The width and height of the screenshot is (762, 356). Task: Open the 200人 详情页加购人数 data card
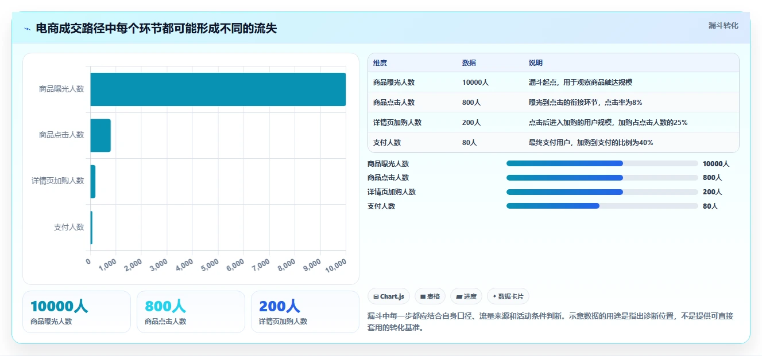pos(305,312)
